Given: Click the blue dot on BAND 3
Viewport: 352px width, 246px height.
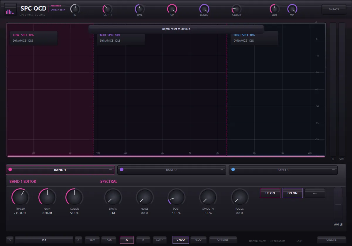Looking at the screenshot, I should pos(233,169).
